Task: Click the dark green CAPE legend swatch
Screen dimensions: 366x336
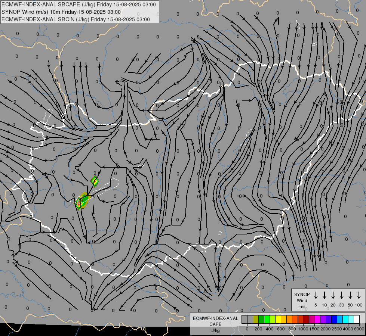Action: [x=261, y=320]
